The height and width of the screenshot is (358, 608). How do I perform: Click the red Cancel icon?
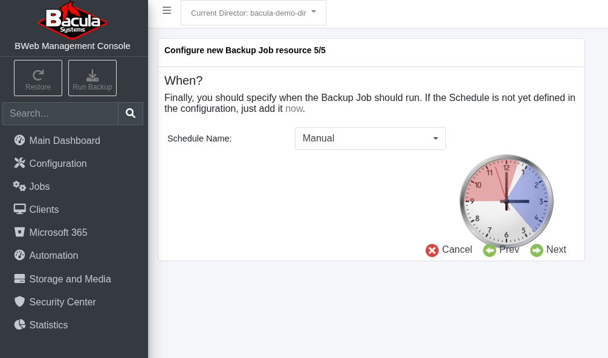coord(432,250)
